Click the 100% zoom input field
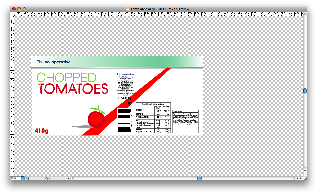 pyautogui.click(x=16, y=178)
